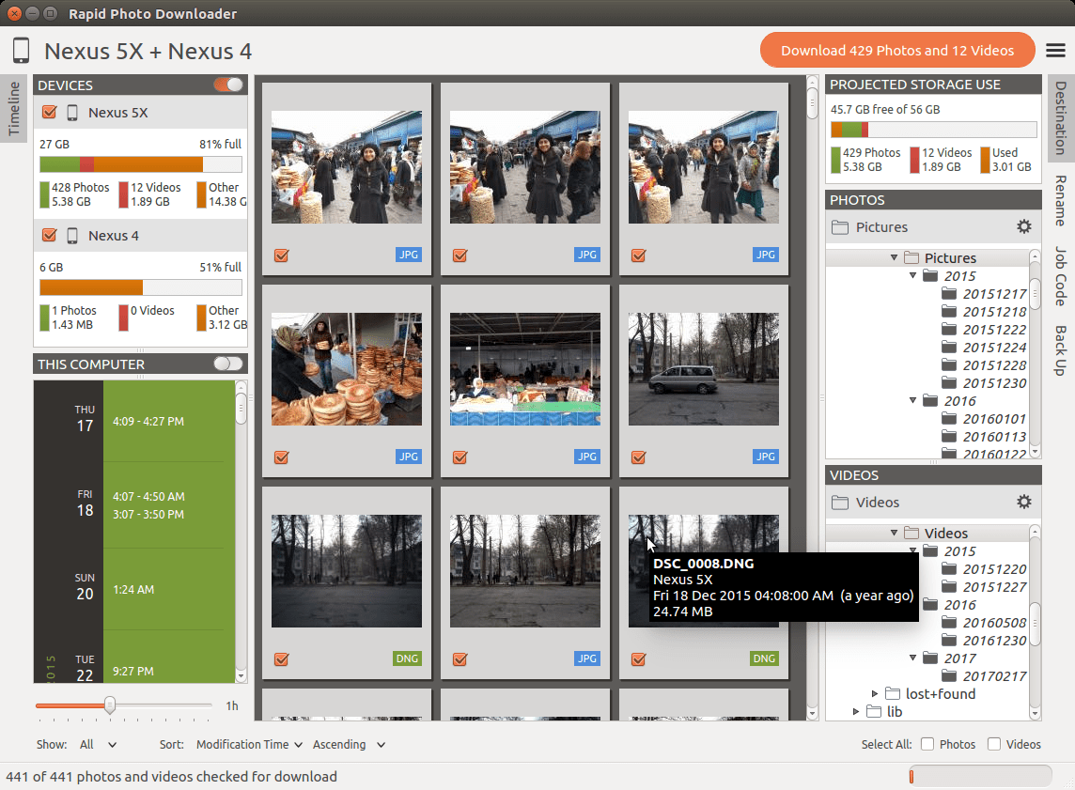1075x790 pixels.
Task: Open the Timeline side tab
Action: [14, 108]
